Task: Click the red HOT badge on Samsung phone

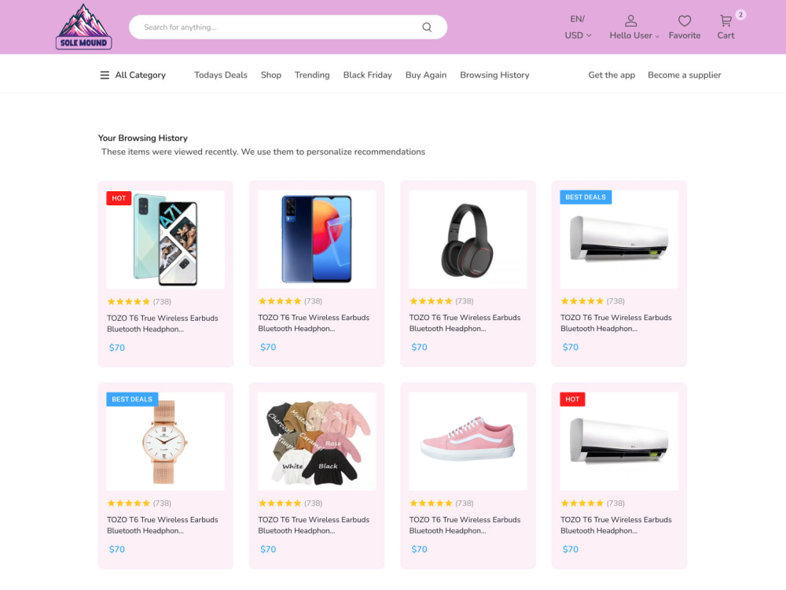Action: tap(119, 198)
